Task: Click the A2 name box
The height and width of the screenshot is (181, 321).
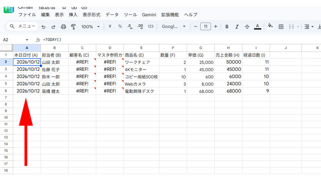Action: pos(6,40)
